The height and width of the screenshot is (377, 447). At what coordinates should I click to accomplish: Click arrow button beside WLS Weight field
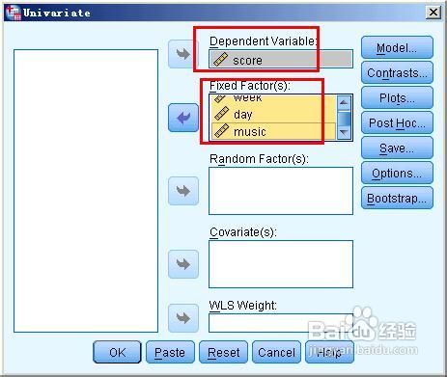[x=183, y=318]
